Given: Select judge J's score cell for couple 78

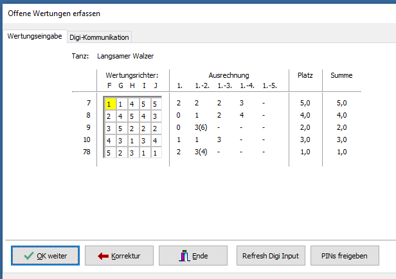Looking at the screenshot, I should 154,152.
